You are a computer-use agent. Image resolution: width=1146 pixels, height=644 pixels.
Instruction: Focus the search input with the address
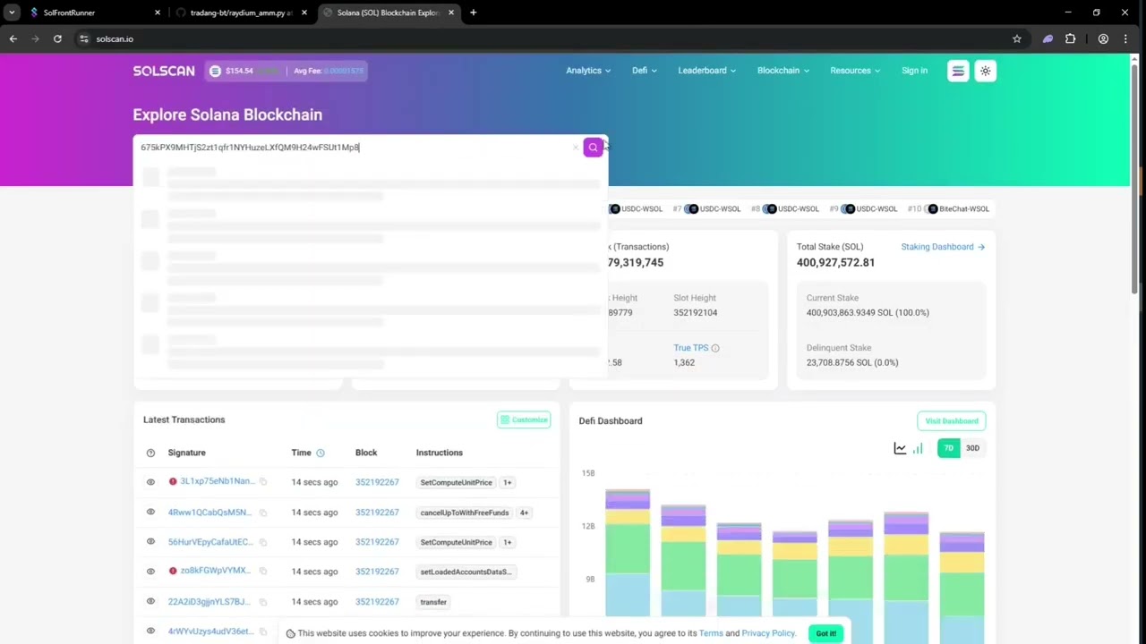[x=354, y=148]
